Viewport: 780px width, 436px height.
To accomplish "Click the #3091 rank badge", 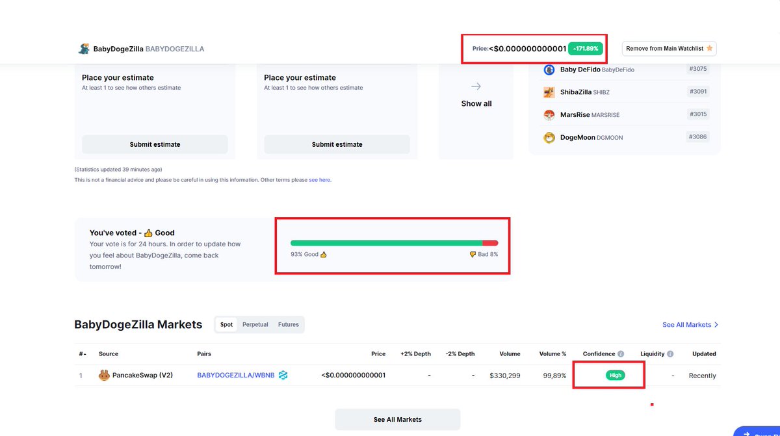I will [698, 91].
